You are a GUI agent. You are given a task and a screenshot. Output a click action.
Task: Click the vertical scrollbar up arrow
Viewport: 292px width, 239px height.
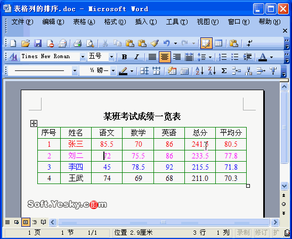point(284,86)
